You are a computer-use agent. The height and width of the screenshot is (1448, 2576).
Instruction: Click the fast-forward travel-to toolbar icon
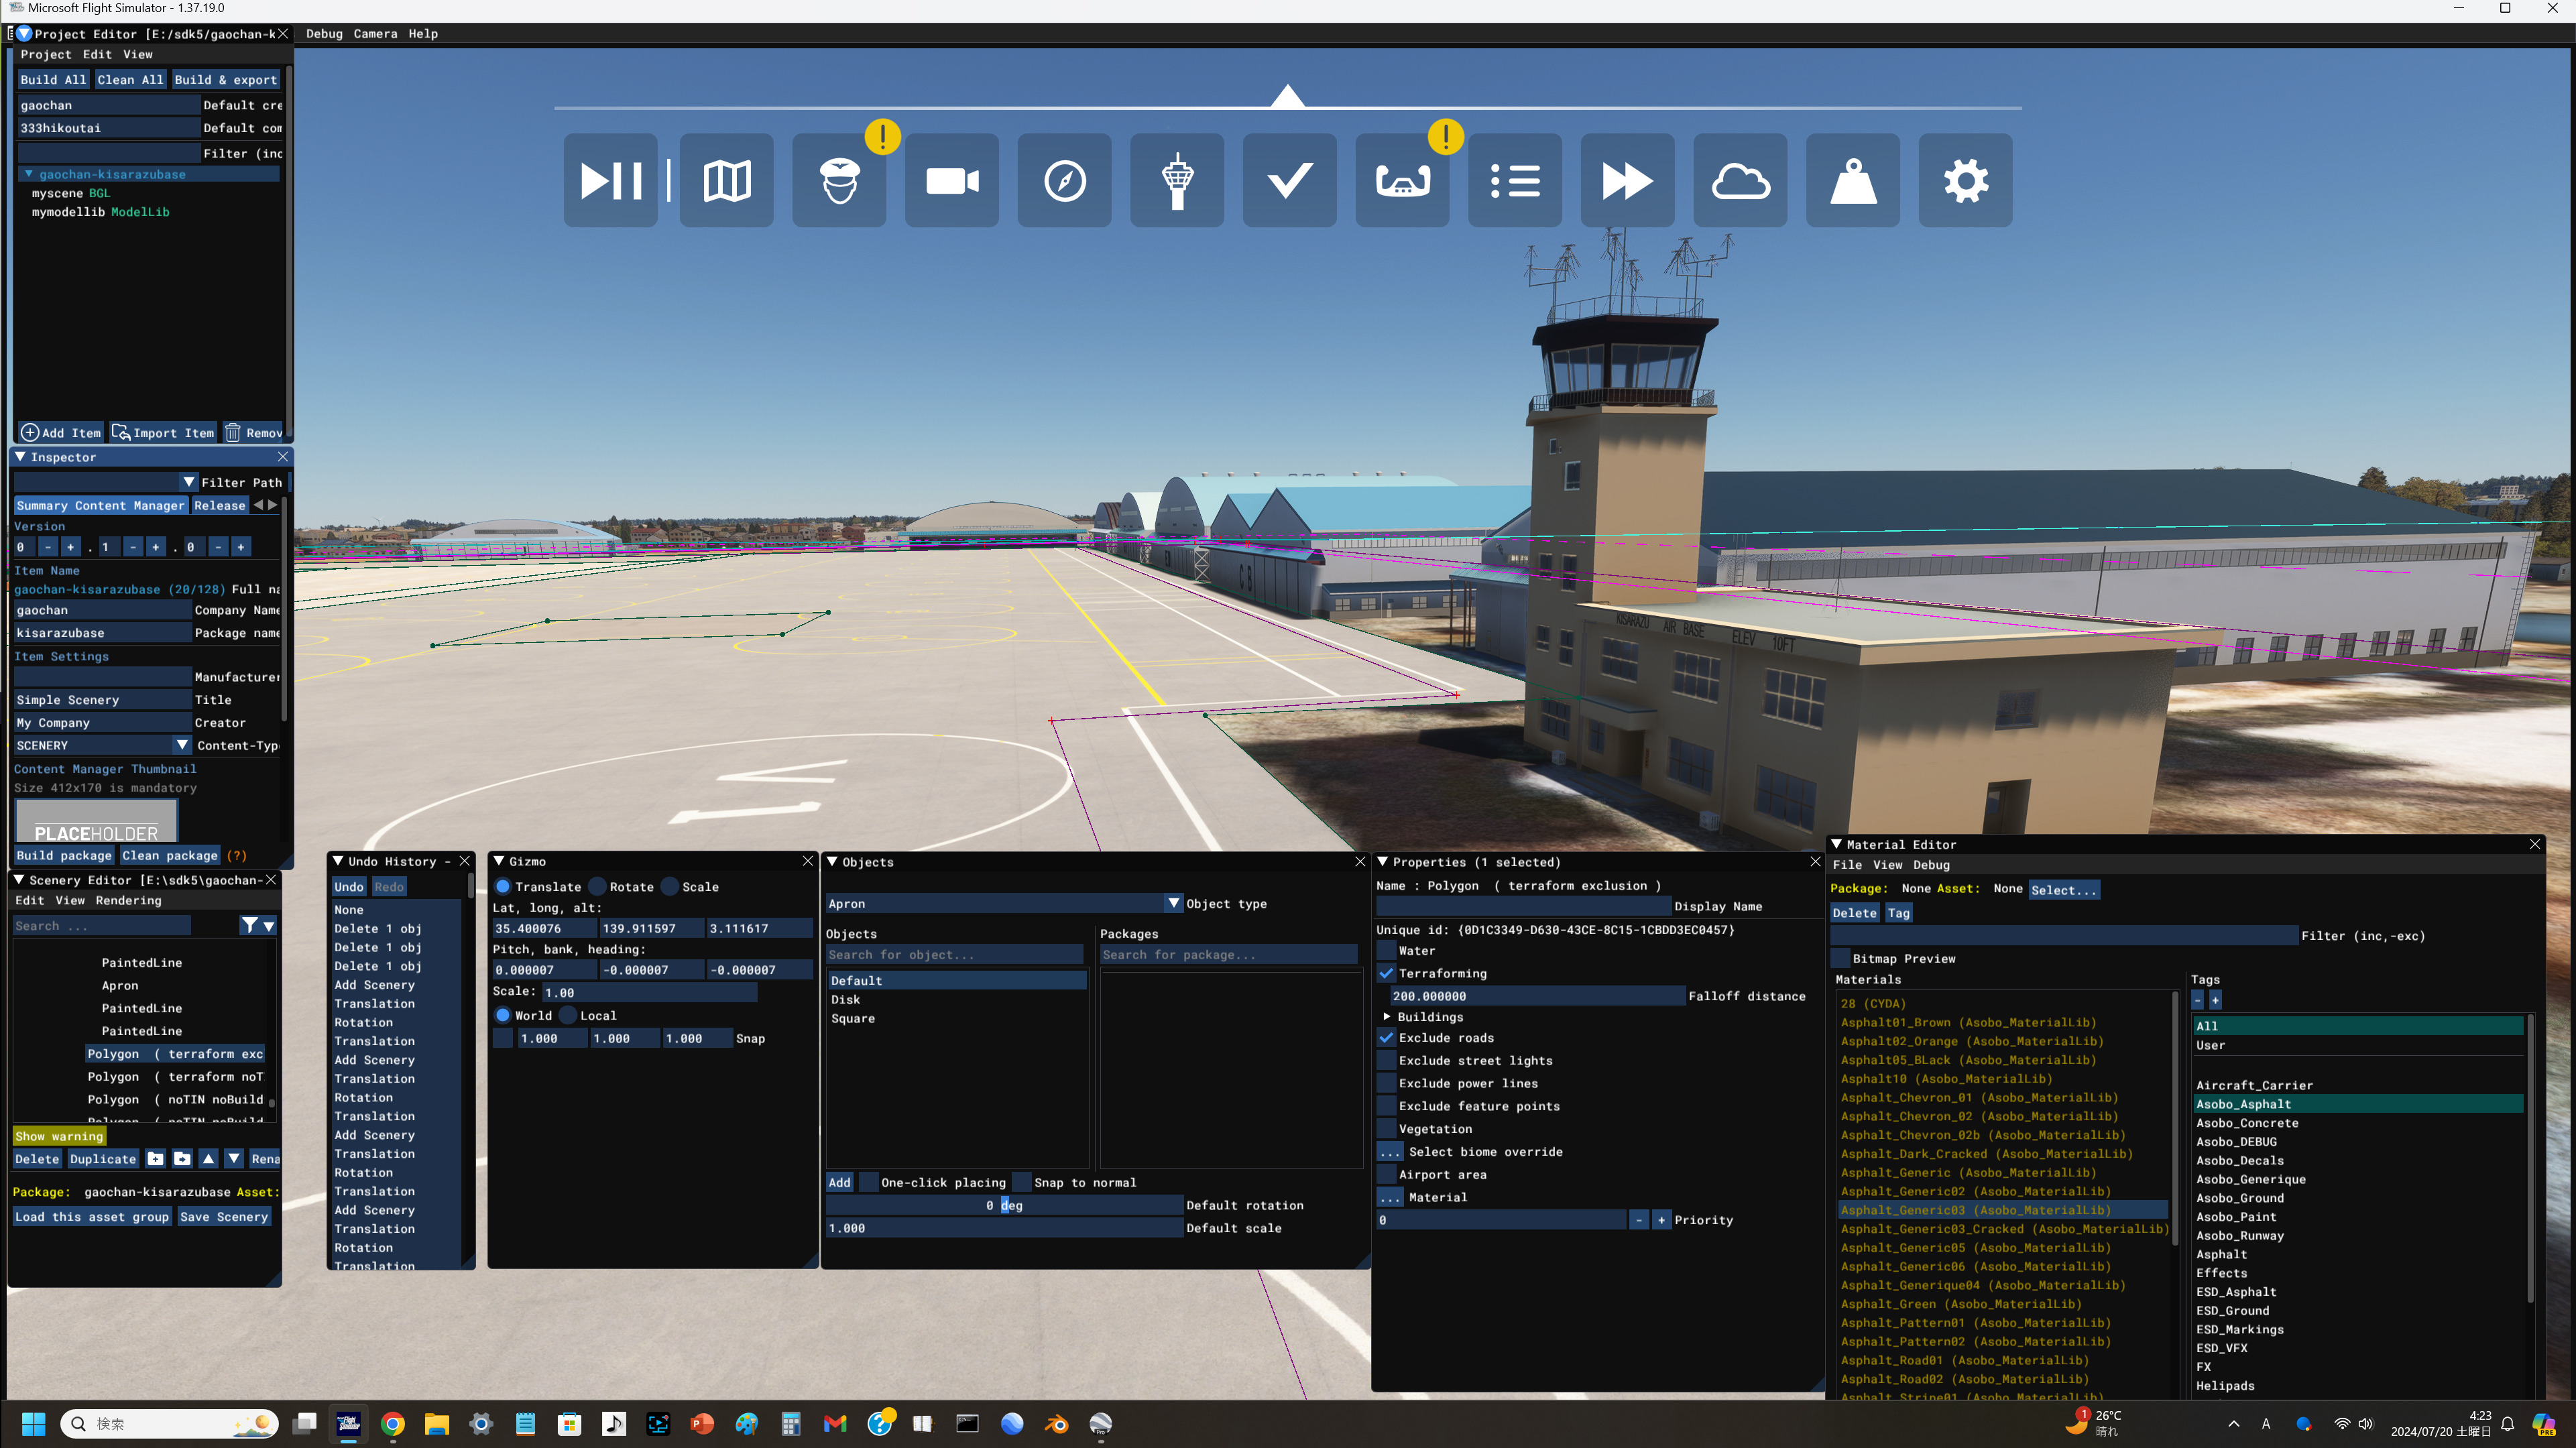point(1628,181)
